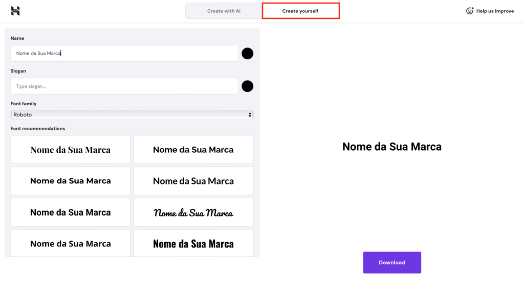
Task: Select second row left font recommendation
Action: 71,181
